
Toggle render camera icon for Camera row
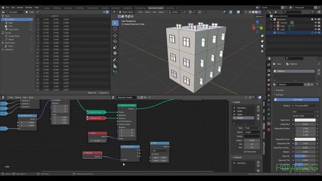(x=319, y=23)
